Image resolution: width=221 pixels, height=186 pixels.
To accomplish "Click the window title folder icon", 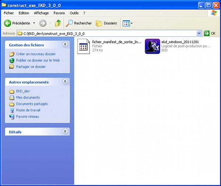I will pyautogui.click(x=4, y=5).
